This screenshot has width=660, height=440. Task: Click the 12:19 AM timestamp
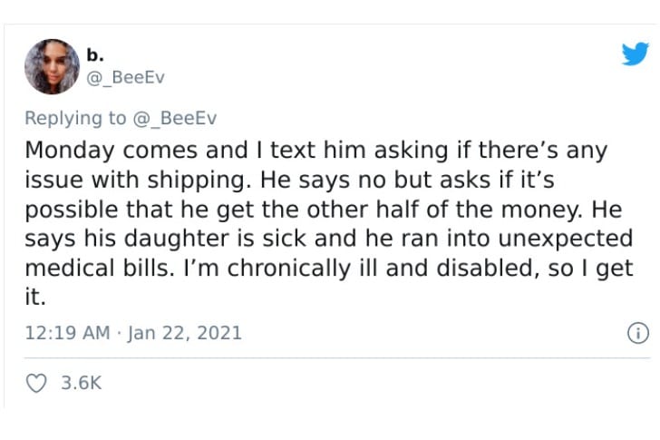pyautogui.click(x=67, y=333)
